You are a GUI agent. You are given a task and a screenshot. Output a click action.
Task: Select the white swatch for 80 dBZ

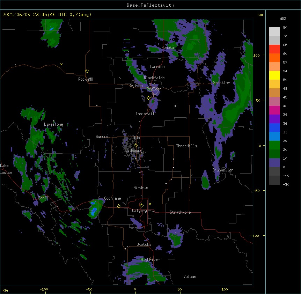coord(274,32)
